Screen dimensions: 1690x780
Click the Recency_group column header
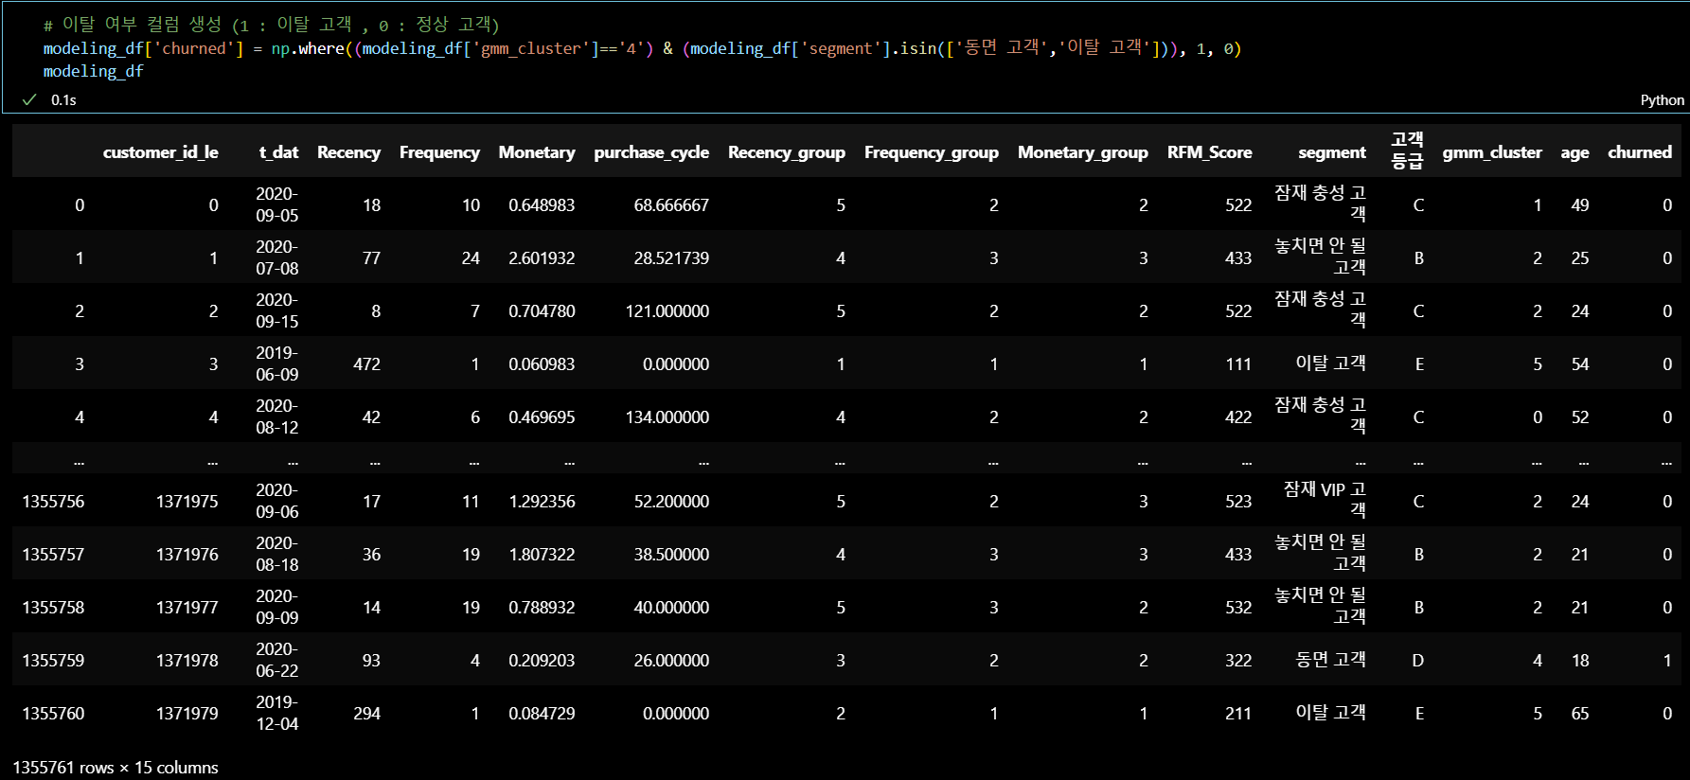[787, 152]
